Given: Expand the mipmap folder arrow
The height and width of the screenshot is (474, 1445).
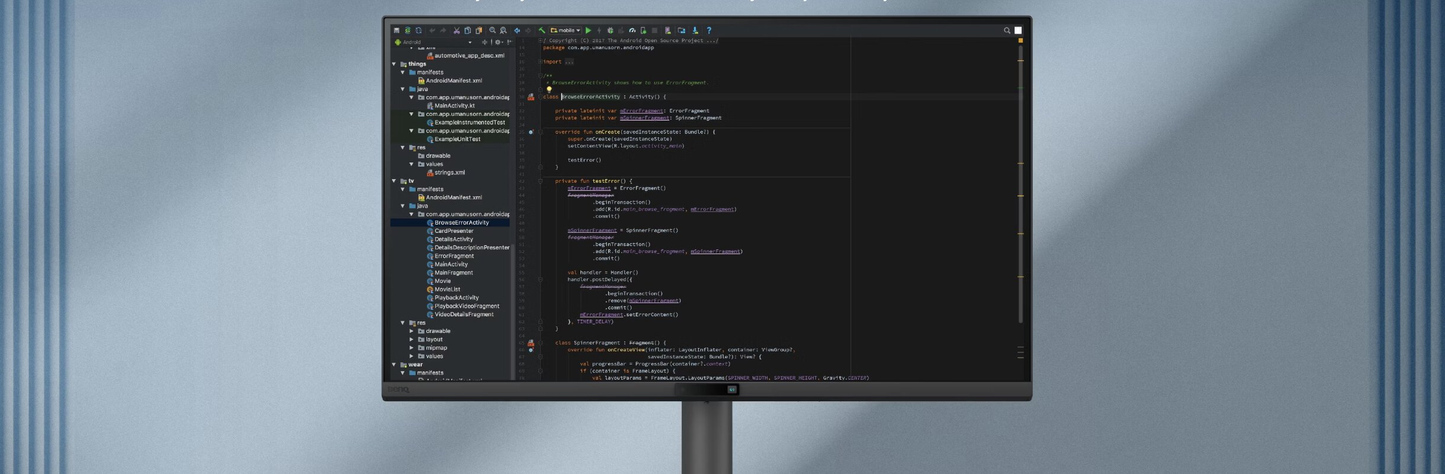Looking at the screenshot, I should pos(412,348).
